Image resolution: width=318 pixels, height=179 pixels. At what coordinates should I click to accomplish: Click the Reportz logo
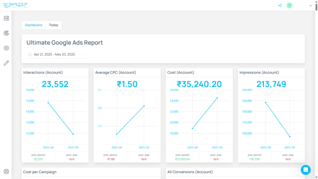(15, 5)
